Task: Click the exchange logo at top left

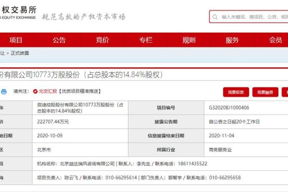Action: click(x=18, y=12)
